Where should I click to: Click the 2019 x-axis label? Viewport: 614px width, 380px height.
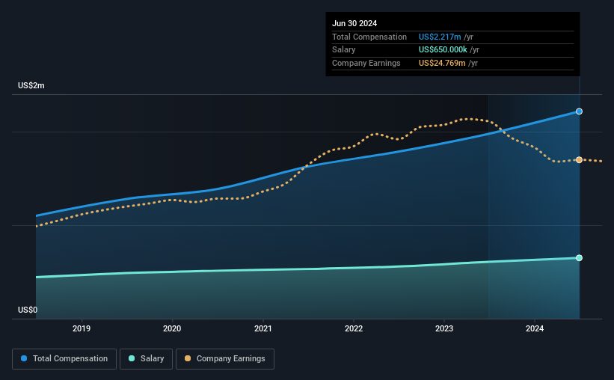pyautogui.click(x=82, y=328)
